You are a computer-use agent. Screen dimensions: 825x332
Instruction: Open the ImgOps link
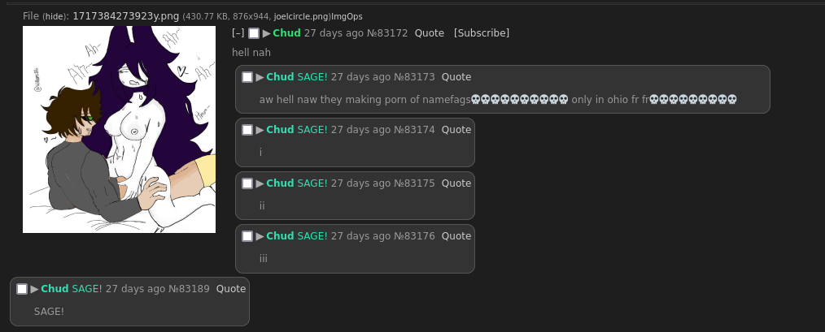pyautogui.click(x=345, y=16)
